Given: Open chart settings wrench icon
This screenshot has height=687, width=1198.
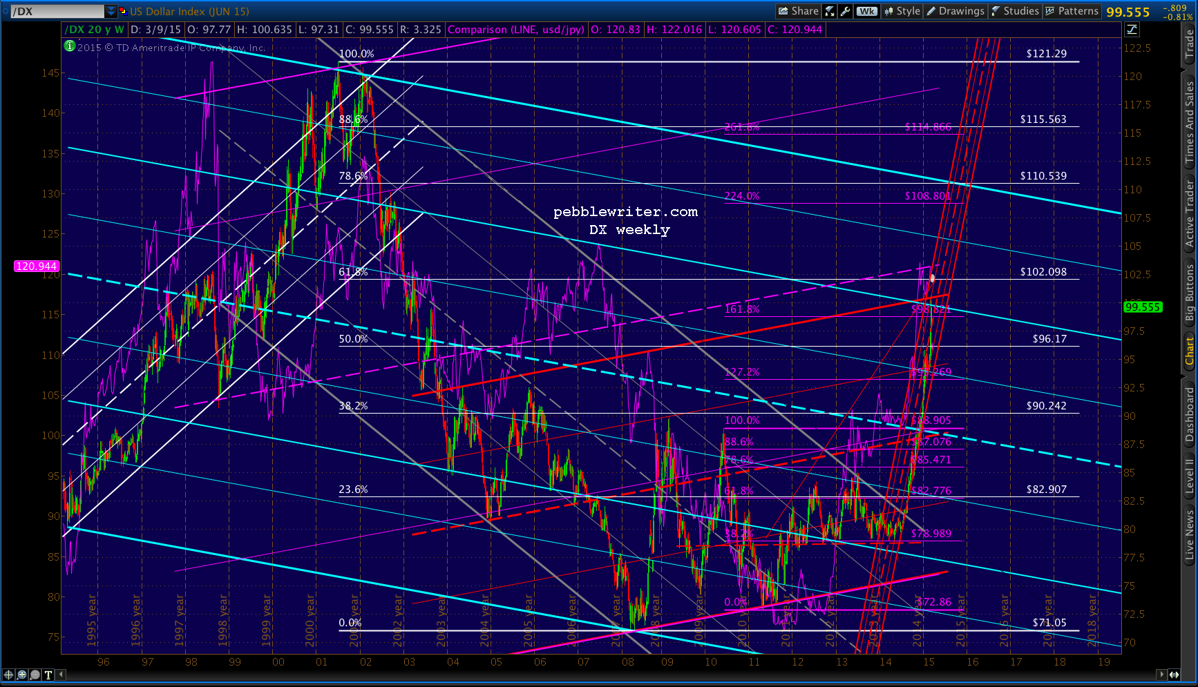Looking at the screenshot, I should click(x=845, y=11).
